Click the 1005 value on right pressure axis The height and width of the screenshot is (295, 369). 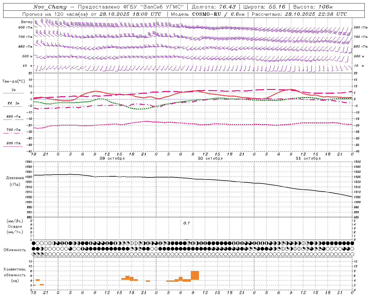(357, 197)
